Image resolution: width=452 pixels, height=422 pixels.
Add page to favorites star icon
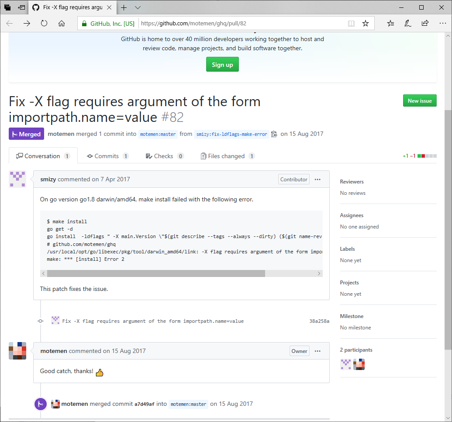[x=366, y=23]
